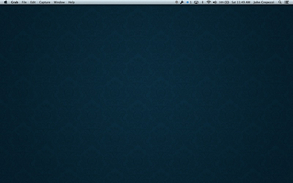Open John Crepezzi user switching menu
The width and height of the screenshot is (293, 183).
pos(264,2)
